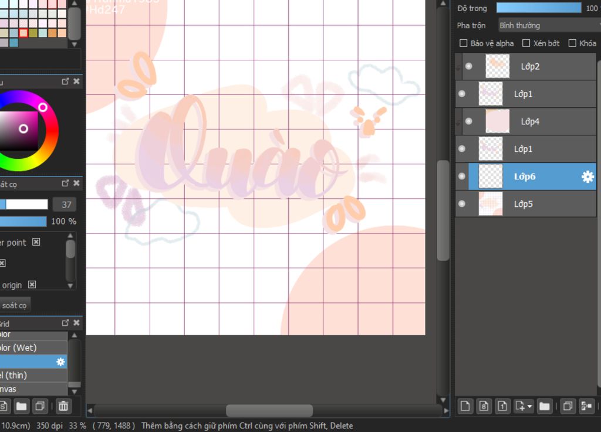Open the add special layer dropdown
The height and width of the screenshot is (432, 601).
524,406
